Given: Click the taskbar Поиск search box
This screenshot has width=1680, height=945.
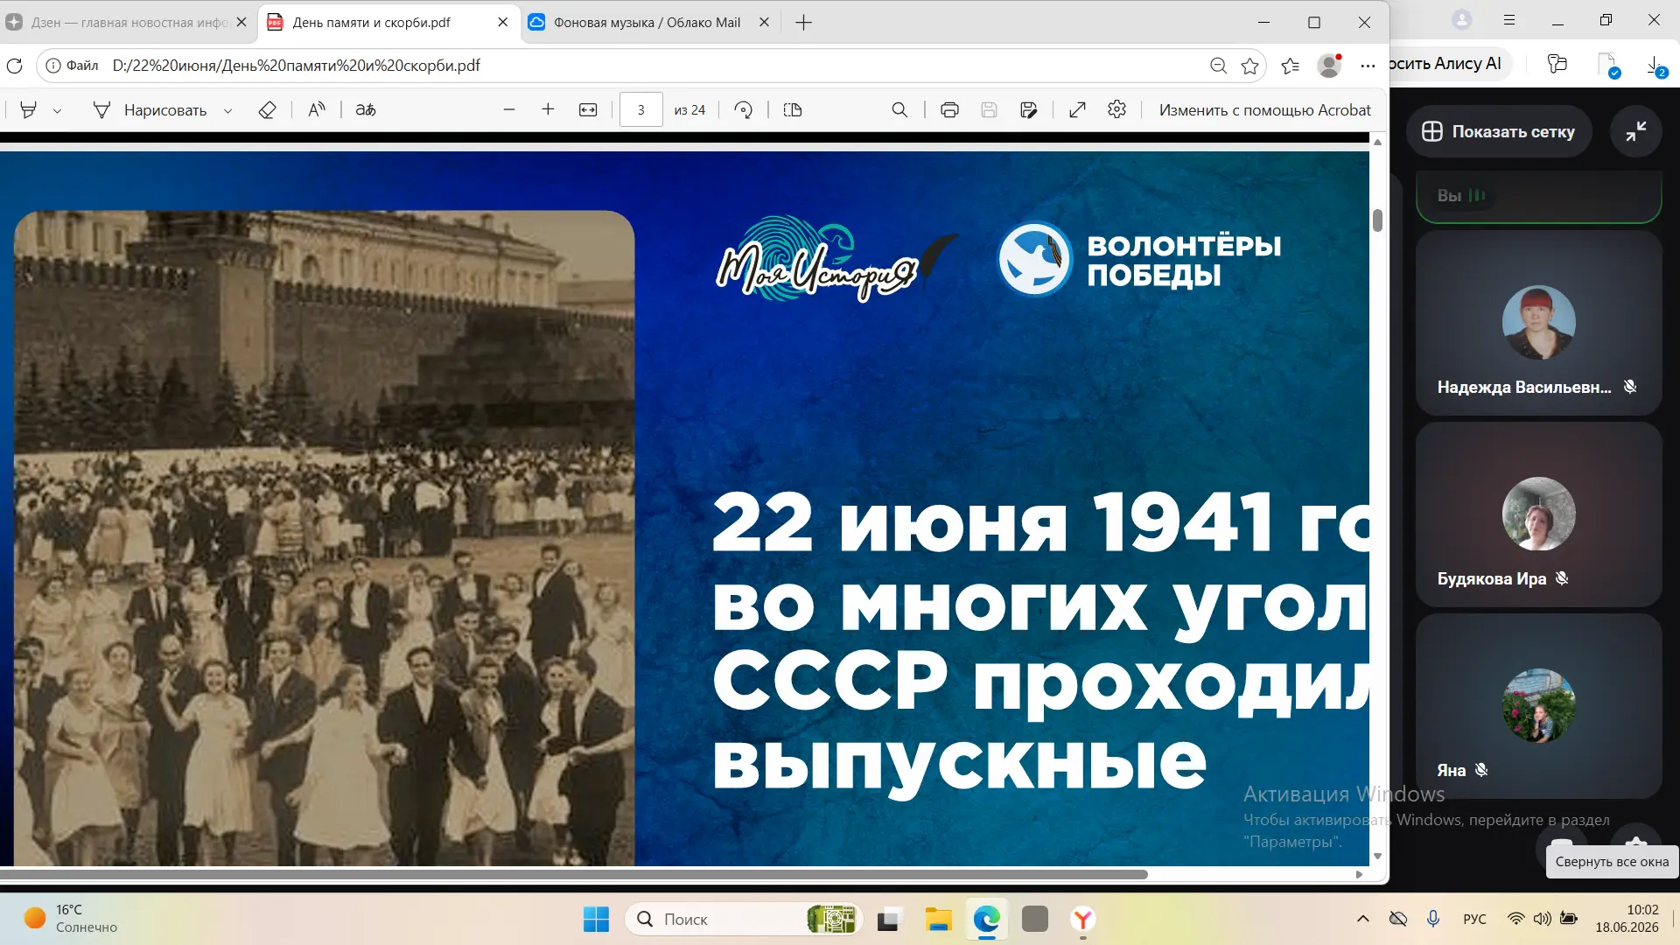Looking at the screenshot, I should tap(744, 920).
